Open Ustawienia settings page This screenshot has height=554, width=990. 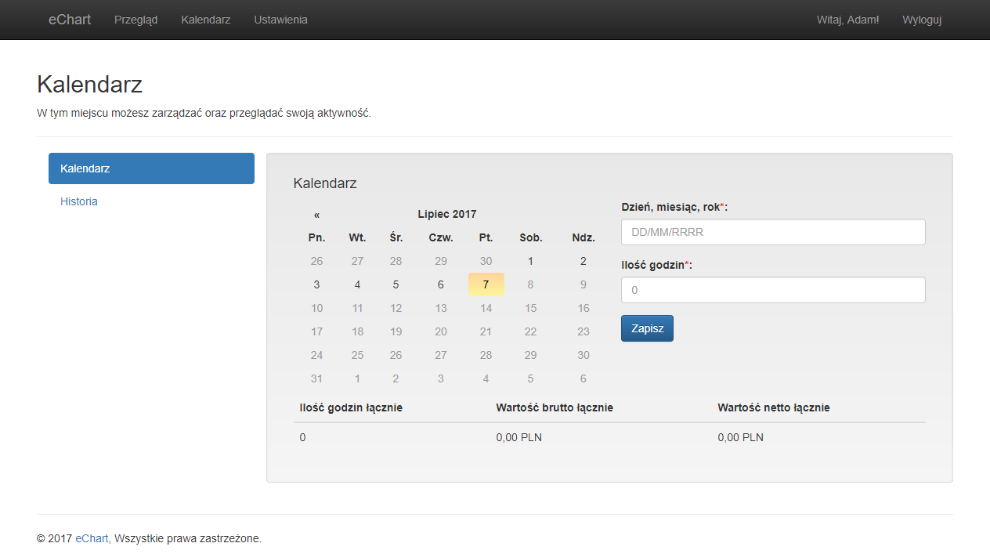click(280, 20)
